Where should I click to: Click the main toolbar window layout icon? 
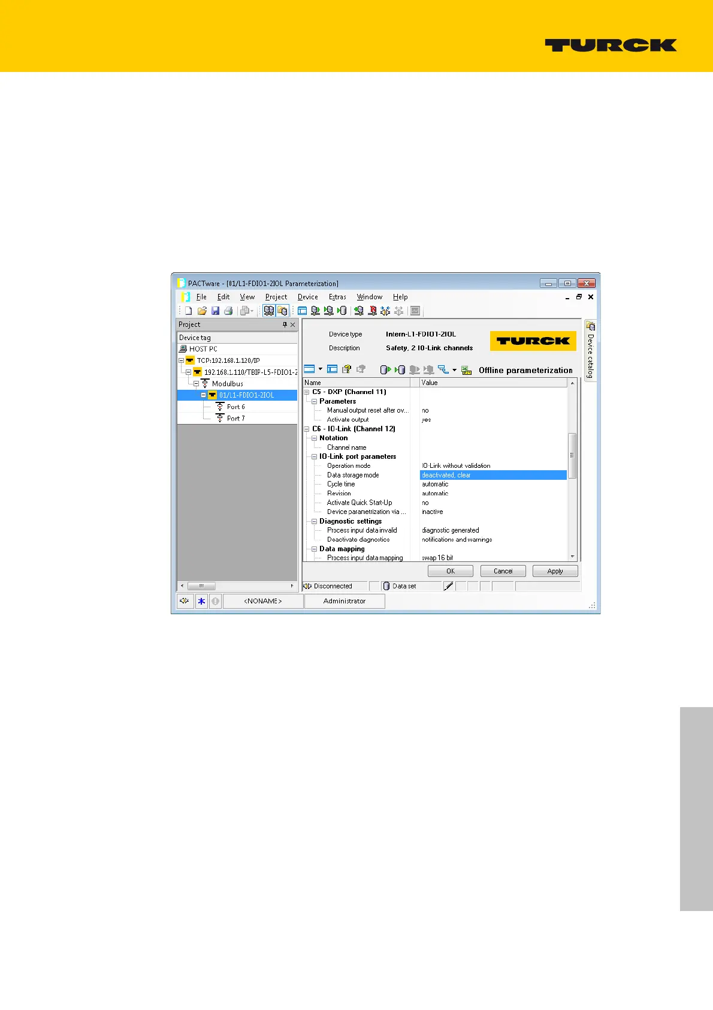pos(302,311)
